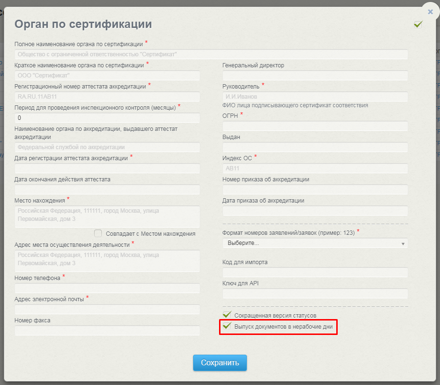Enable 'Совпадает с Местом нахождения' checkbox
Viewport: 440px width, 385px height.
point(98,233)
